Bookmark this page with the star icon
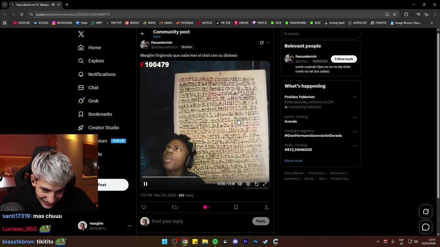 point(395,14)
